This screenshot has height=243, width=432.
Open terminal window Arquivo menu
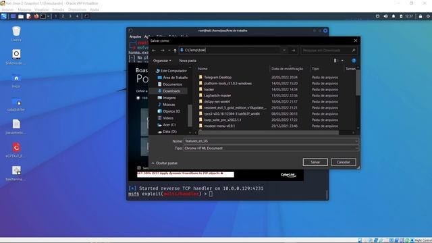coord(135,36)
